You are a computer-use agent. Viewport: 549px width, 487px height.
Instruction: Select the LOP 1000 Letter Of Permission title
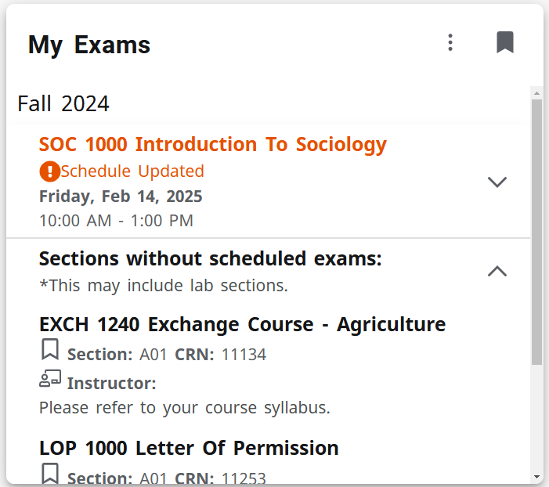189,448
